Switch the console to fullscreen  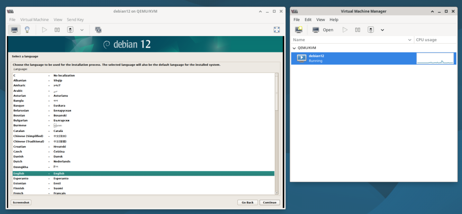[x=277, y=30]
